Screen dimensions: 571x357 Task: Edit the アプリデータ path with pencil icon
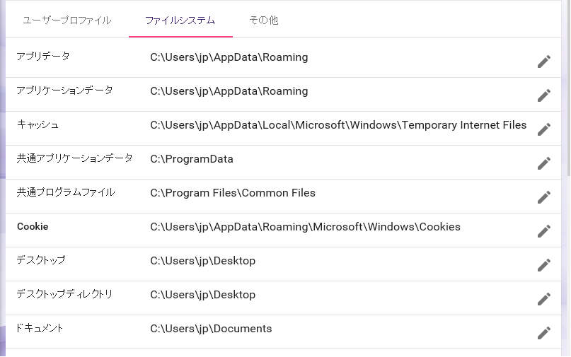point(543,62)
